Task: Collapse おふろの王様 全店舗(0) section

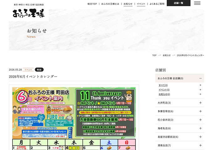Action: (x=179, y=78)
